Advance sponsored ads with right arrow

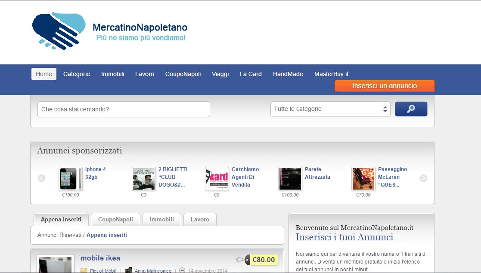(423, 178)
